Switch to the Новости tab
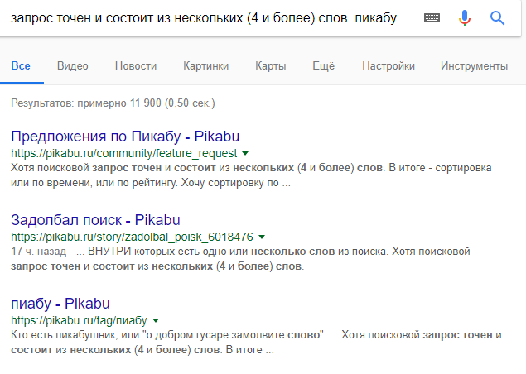526x374 pixels. pyautogui.click(x=135, y=65)
